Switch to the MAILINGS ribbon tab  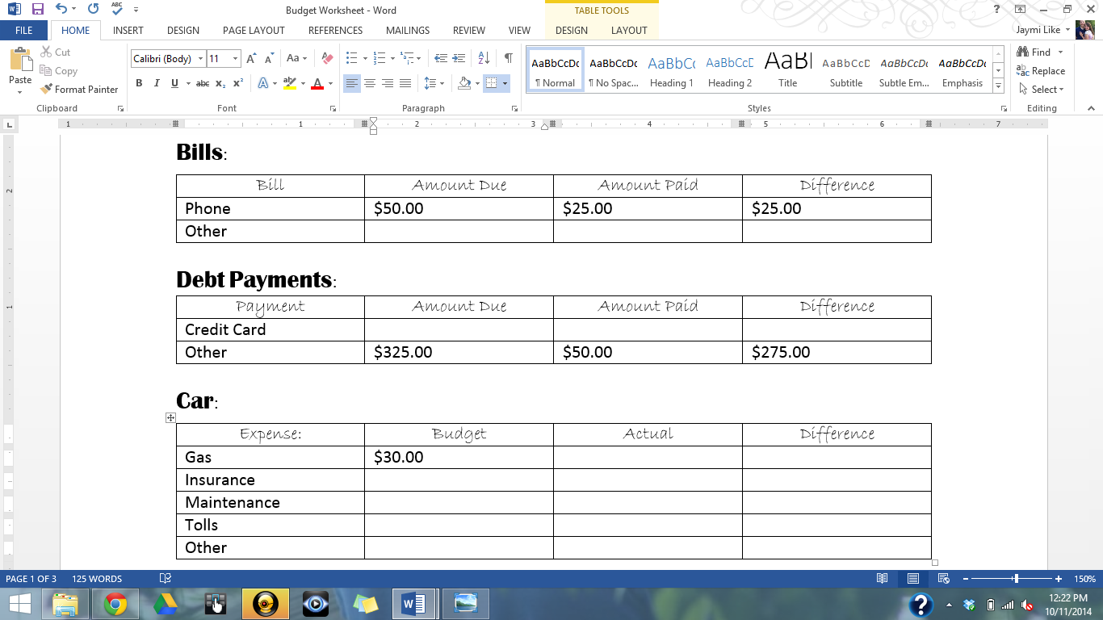[407, 31]
